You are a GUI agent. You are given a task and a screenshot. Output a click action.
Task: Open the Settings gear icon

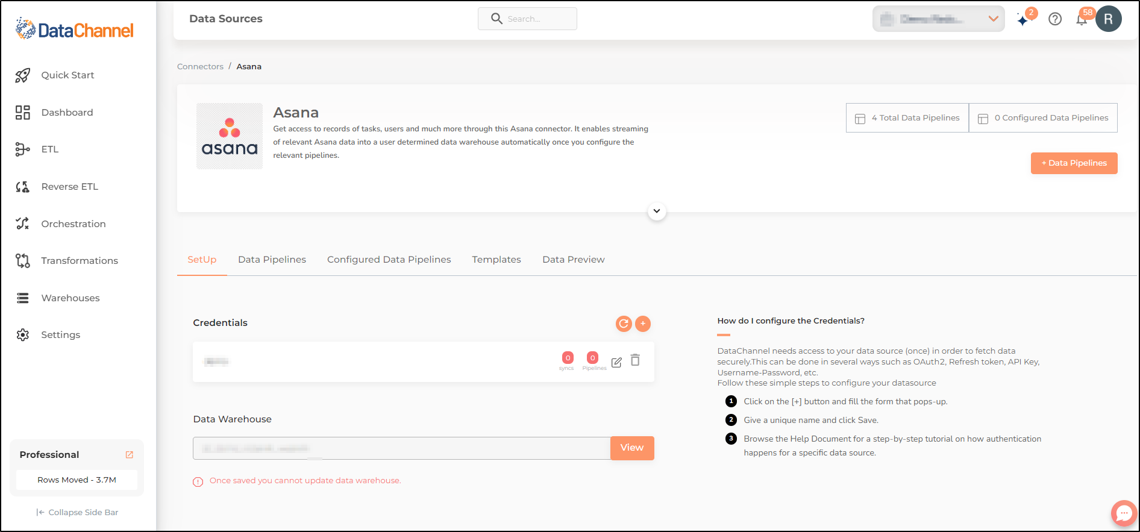(23, 335)
